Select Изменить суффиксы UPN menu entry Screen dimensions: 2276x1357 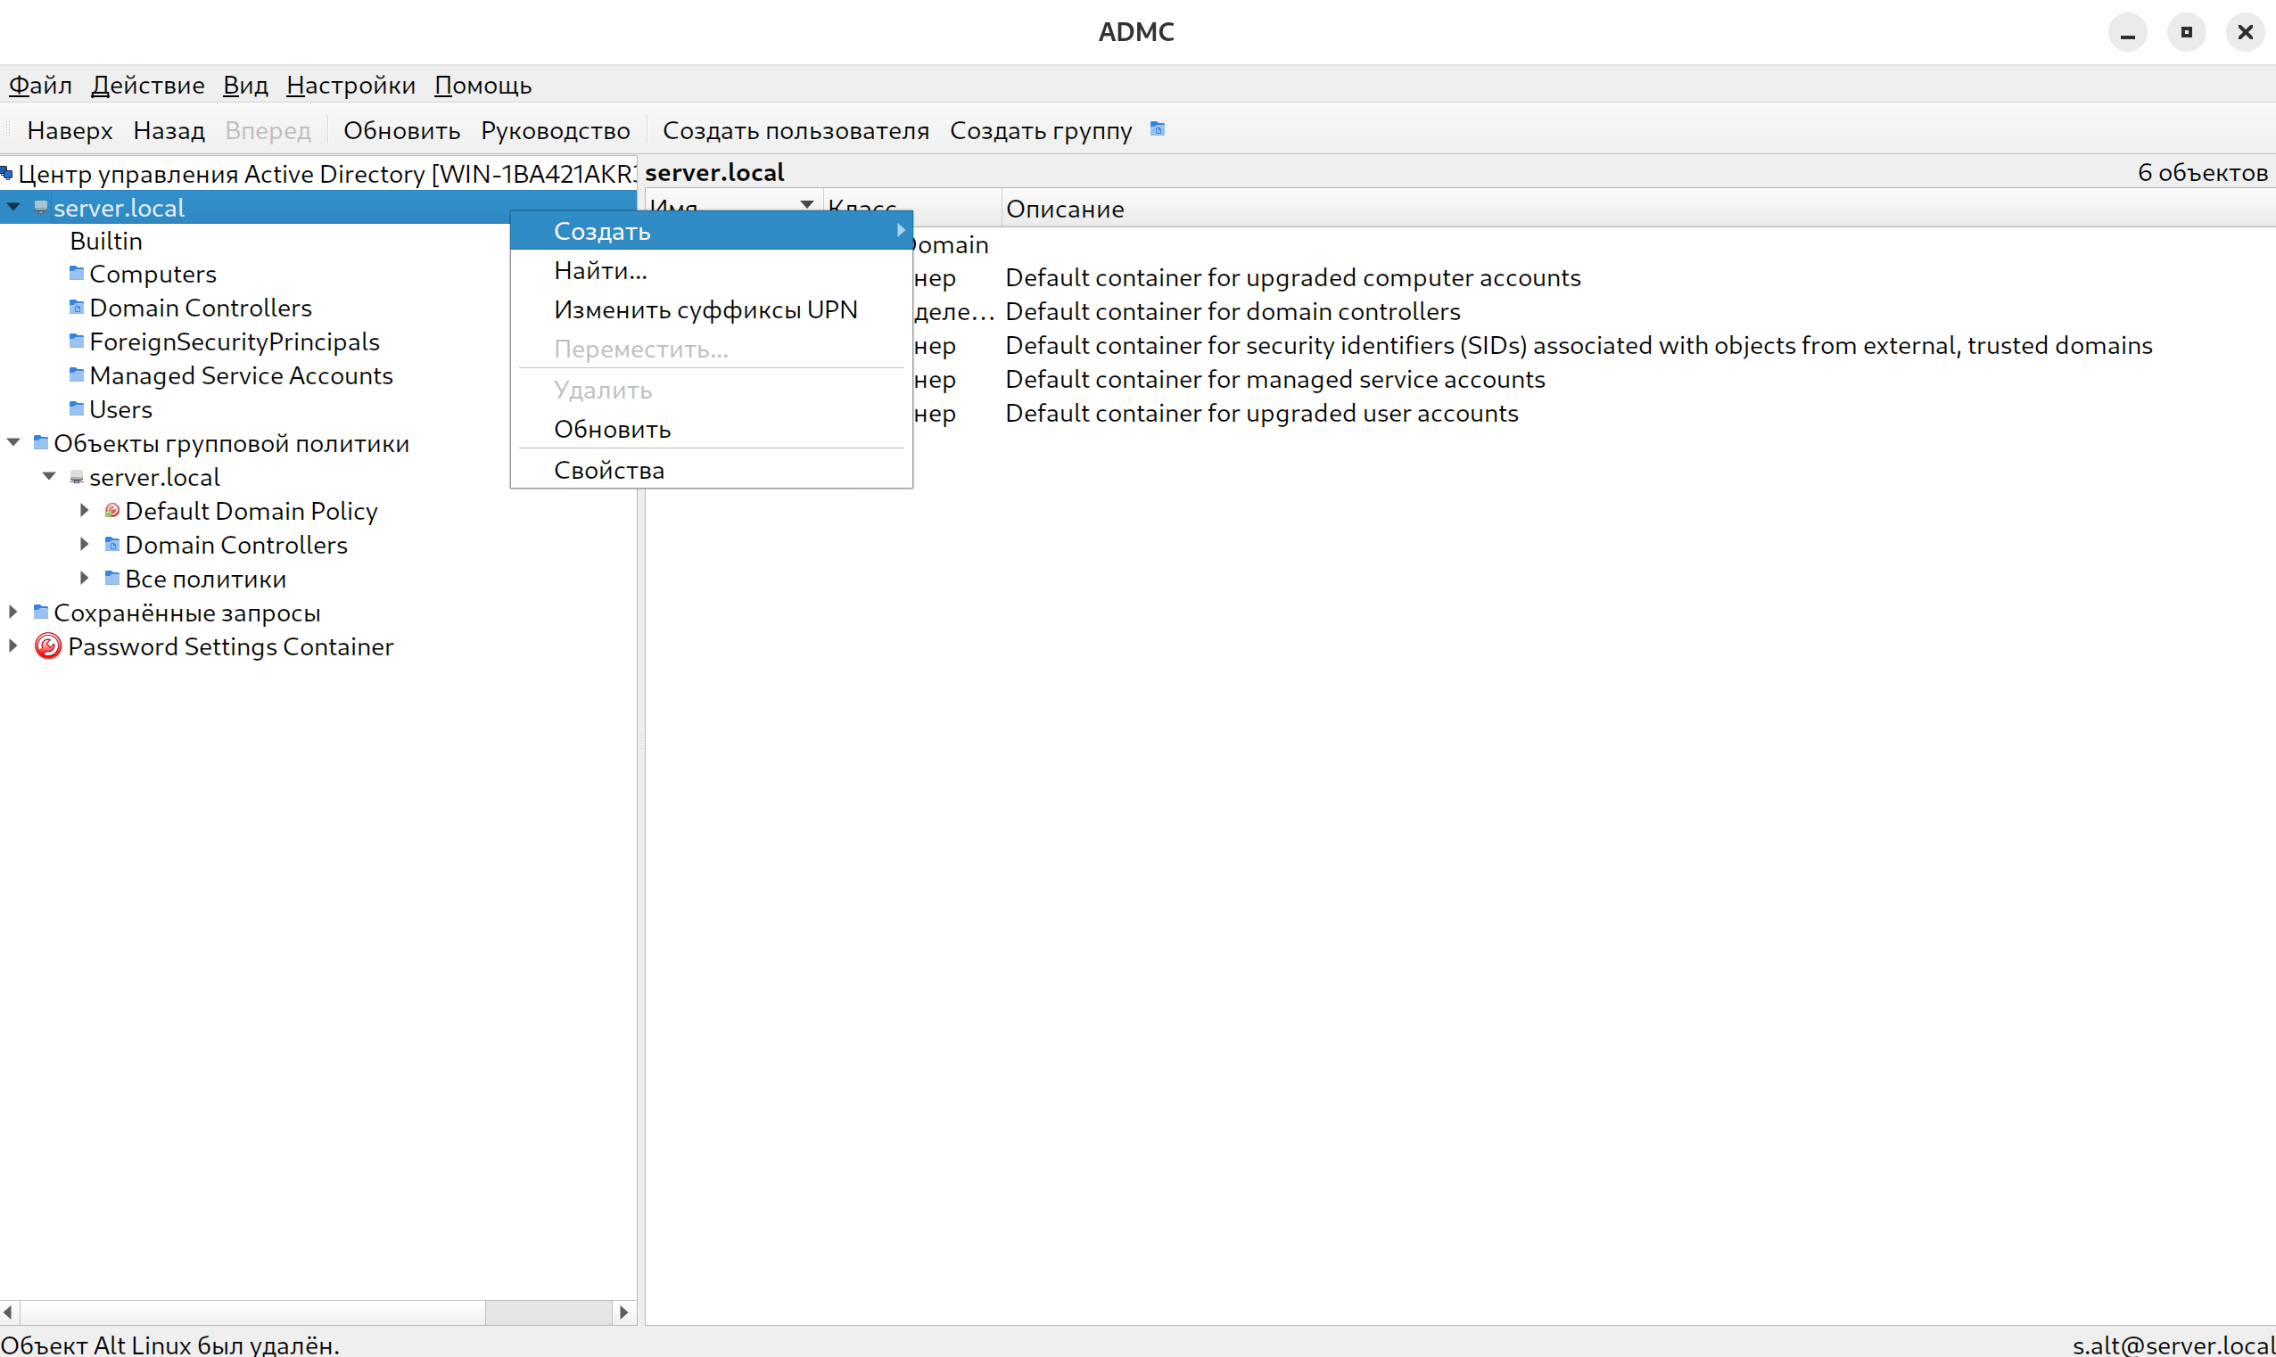click(x=705, y=309)
